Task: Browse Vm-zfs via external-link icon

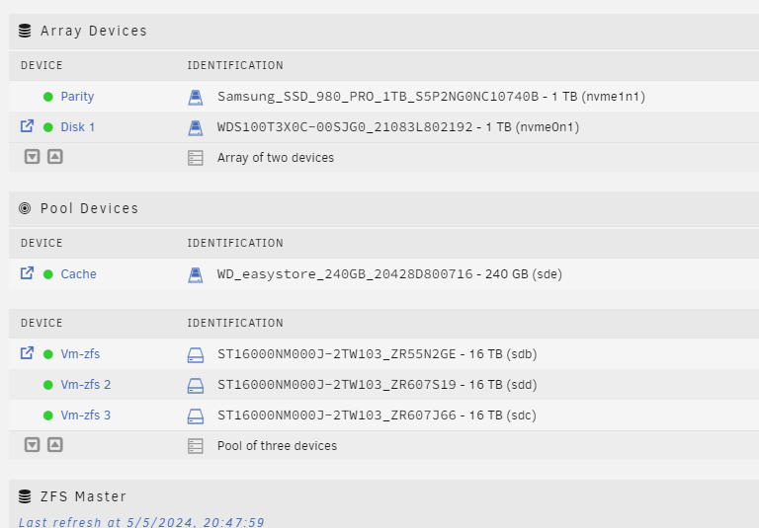Action: [27, 353]
